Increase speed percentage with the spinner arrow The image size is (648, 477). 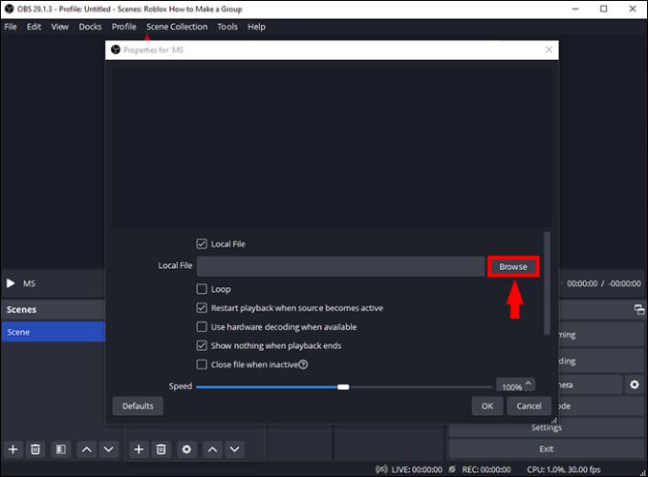click(529, 383)
